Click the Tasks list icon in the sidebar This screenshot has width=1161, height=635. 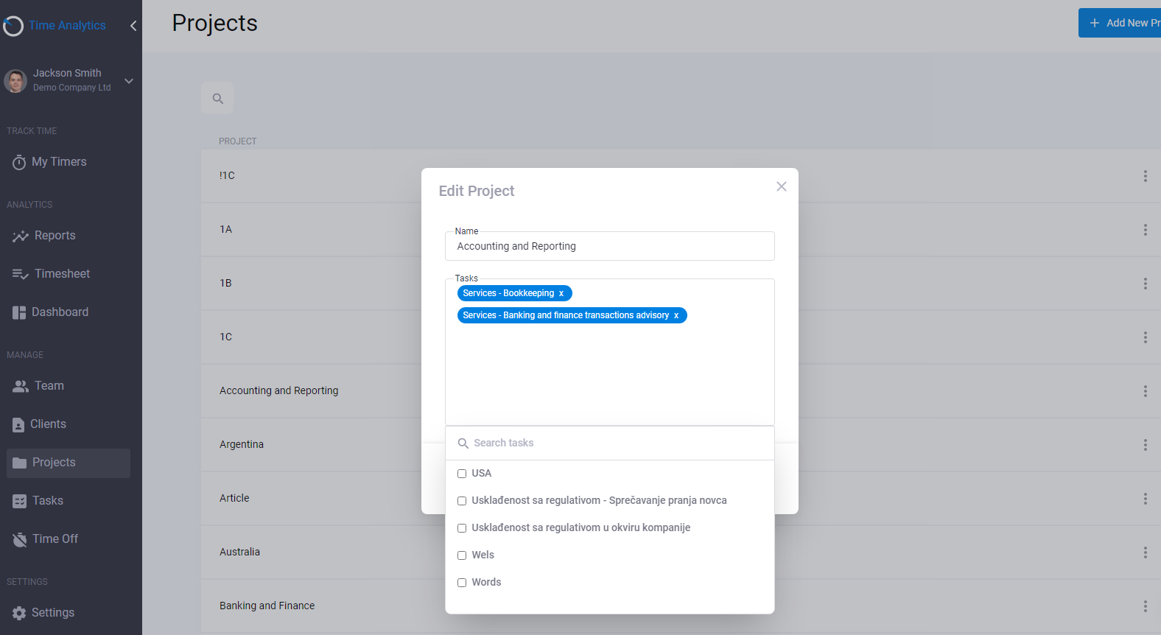pos(19,501)
